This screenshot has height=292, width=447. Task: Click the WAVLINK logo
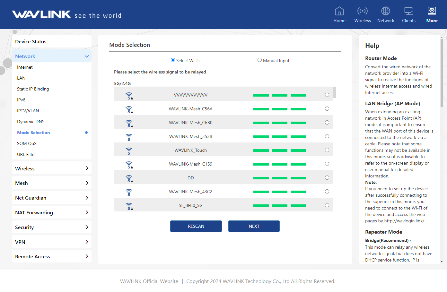[x=41, y=15]
